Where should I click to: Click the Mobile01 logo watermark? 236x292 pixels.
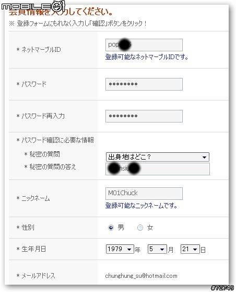tap(33, 7)
